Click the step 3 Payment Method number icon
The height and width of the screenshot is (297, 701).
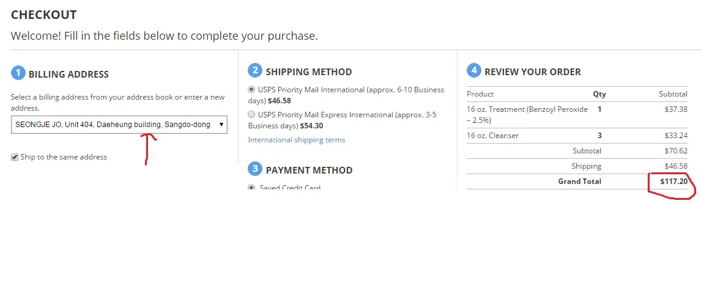point(255,169)
